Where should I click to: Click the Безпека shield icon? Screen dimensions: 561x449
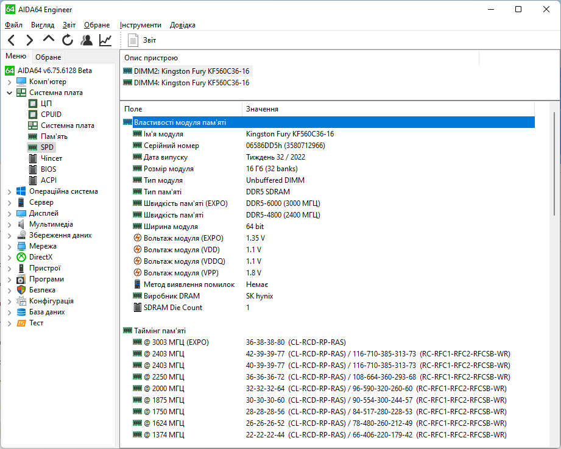click(21, 290)
